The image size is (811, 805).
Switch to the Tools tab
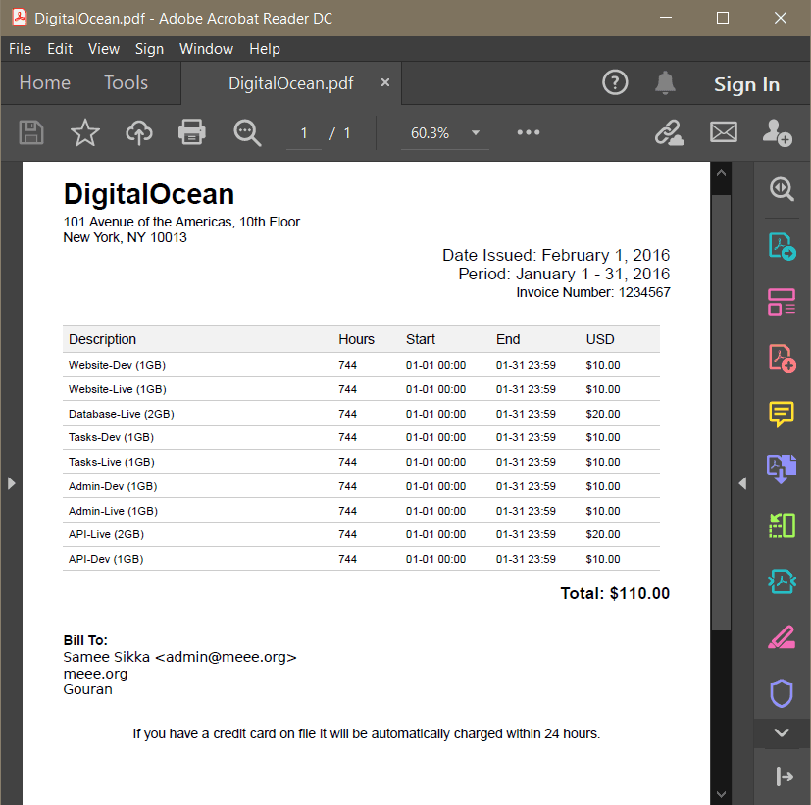(x=126, y=83)
